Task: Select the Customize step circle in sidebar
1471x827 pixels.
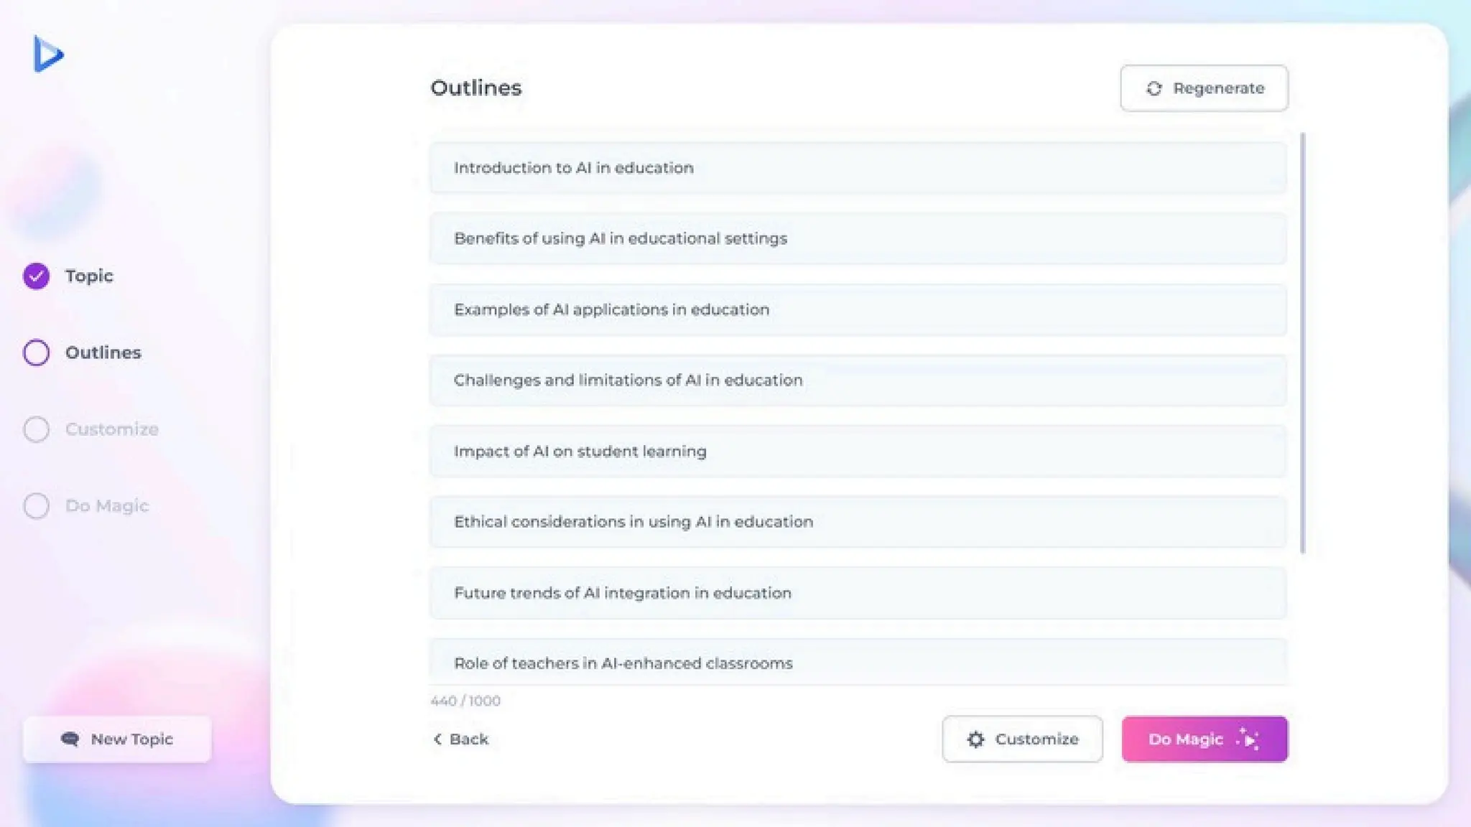Action: coord(36,429)
